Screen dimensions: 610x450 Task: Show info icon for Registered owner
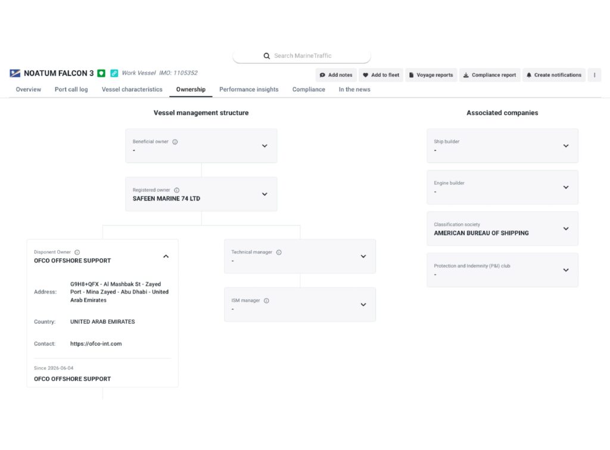pyautogui.click(x=176, y=190)
